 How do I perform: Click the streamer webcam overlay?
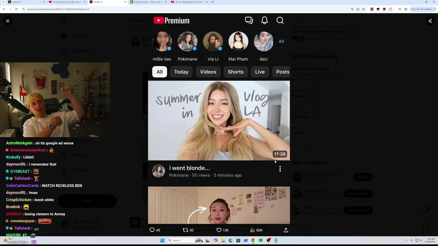tap(55, 100)
